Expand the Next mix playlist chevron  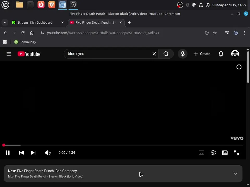pyautogui.click(x=236, y=174)
